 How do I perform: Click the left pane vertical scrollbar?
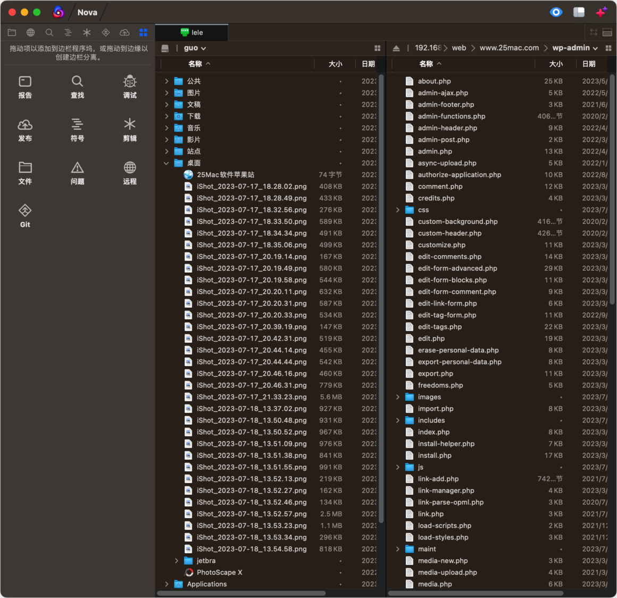click(380, 299)
